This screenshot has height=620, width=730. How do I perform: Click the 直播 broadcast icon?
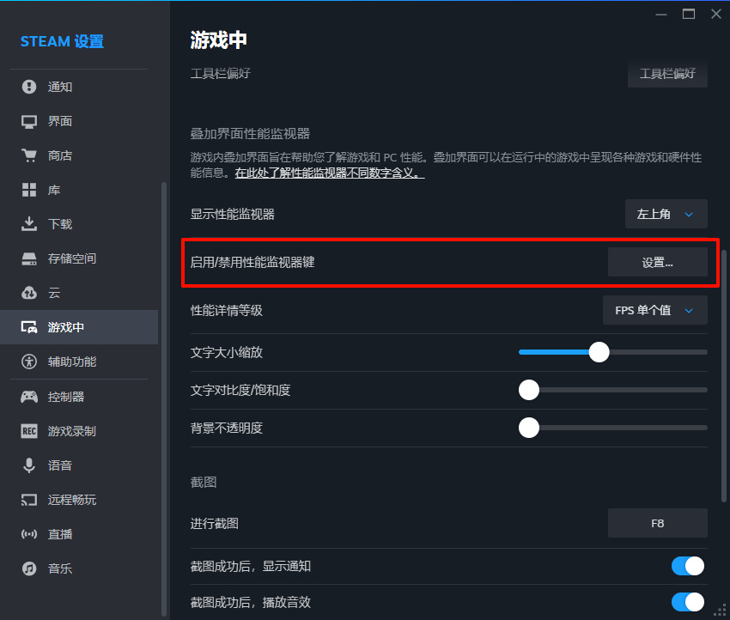tap(29, 534)
